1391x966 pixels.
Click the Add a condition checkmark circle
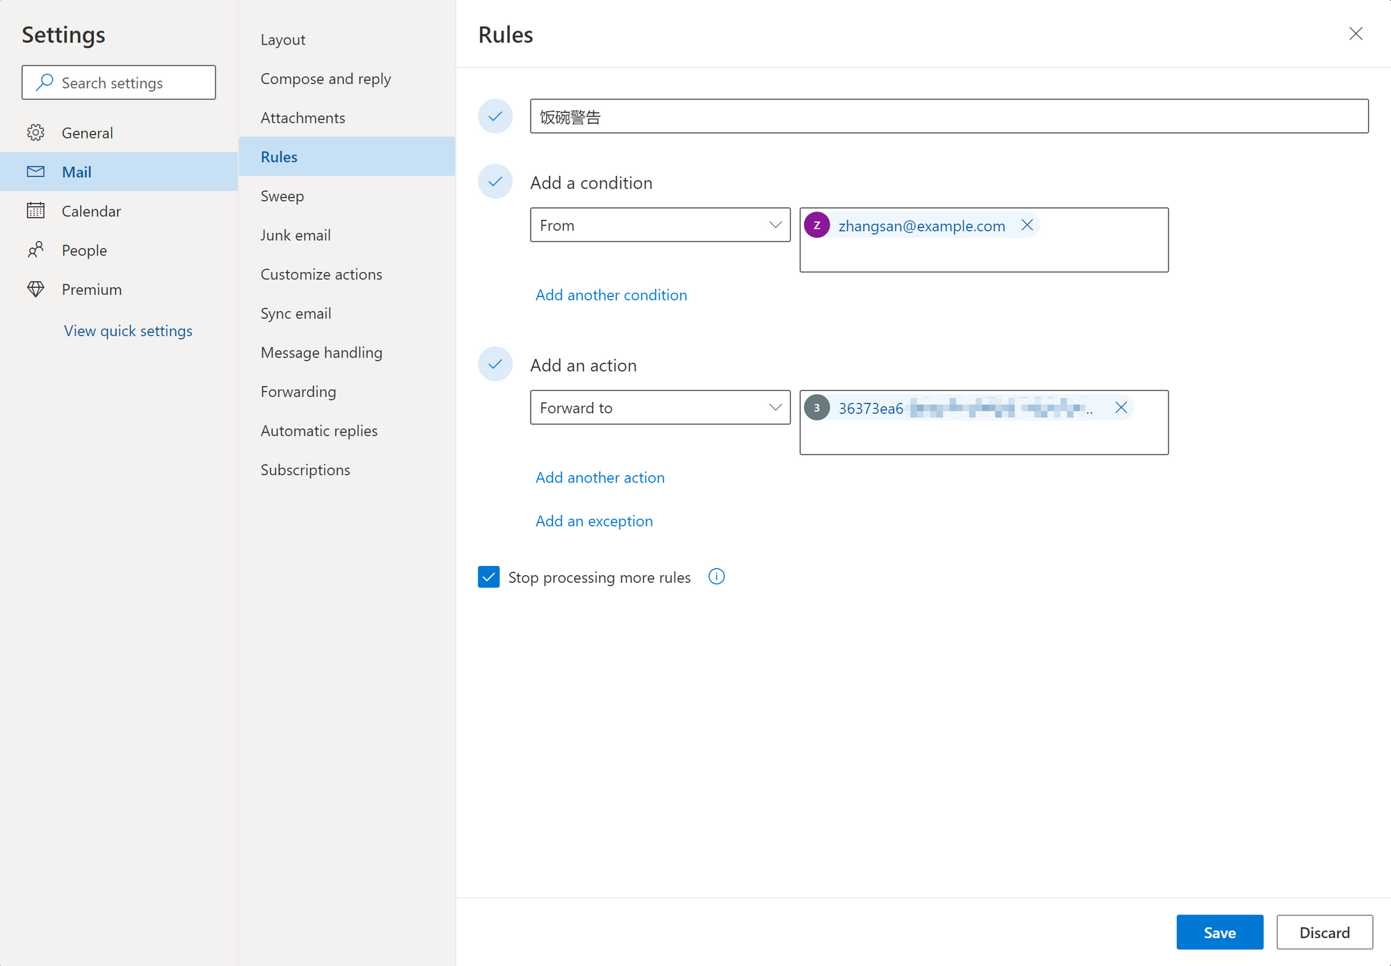point(495,182)
